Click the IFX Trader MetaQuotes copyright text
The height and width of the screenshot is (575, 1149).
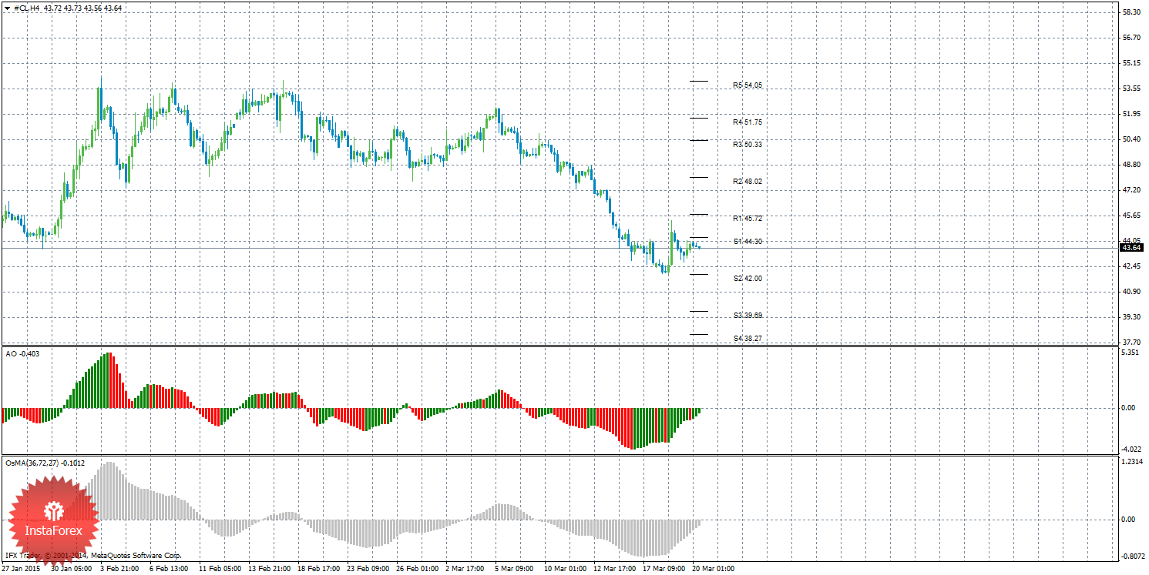pos(92,555)
